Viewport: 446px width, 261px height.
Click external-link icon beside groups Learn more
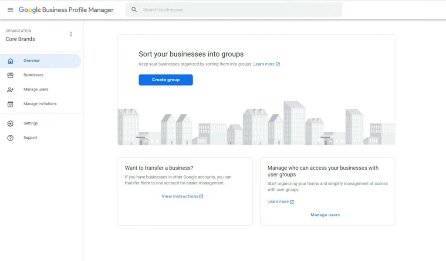coord(277,64)
